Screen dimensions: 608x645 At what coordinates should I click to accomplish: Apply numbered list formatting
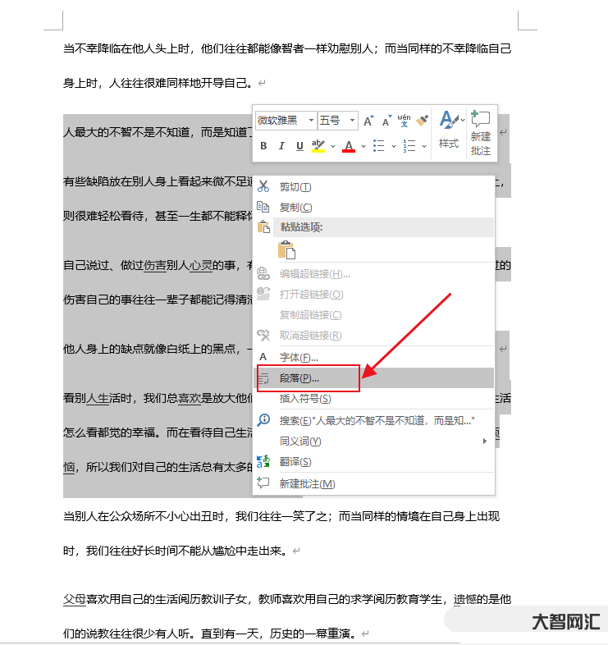[410, 146]
